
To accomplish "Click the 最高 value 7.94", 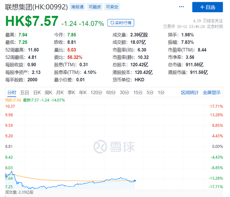I will point(23,35).
